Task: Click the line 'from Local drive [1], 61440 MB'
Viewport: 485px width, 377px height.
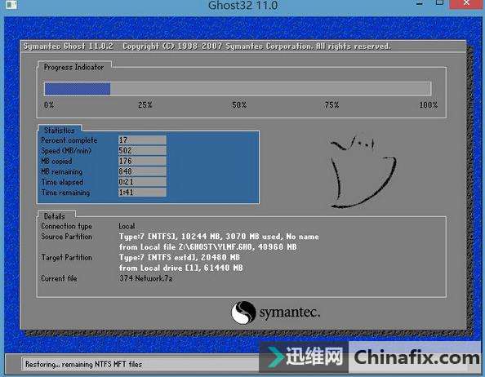Action: [x=181, y=268]
